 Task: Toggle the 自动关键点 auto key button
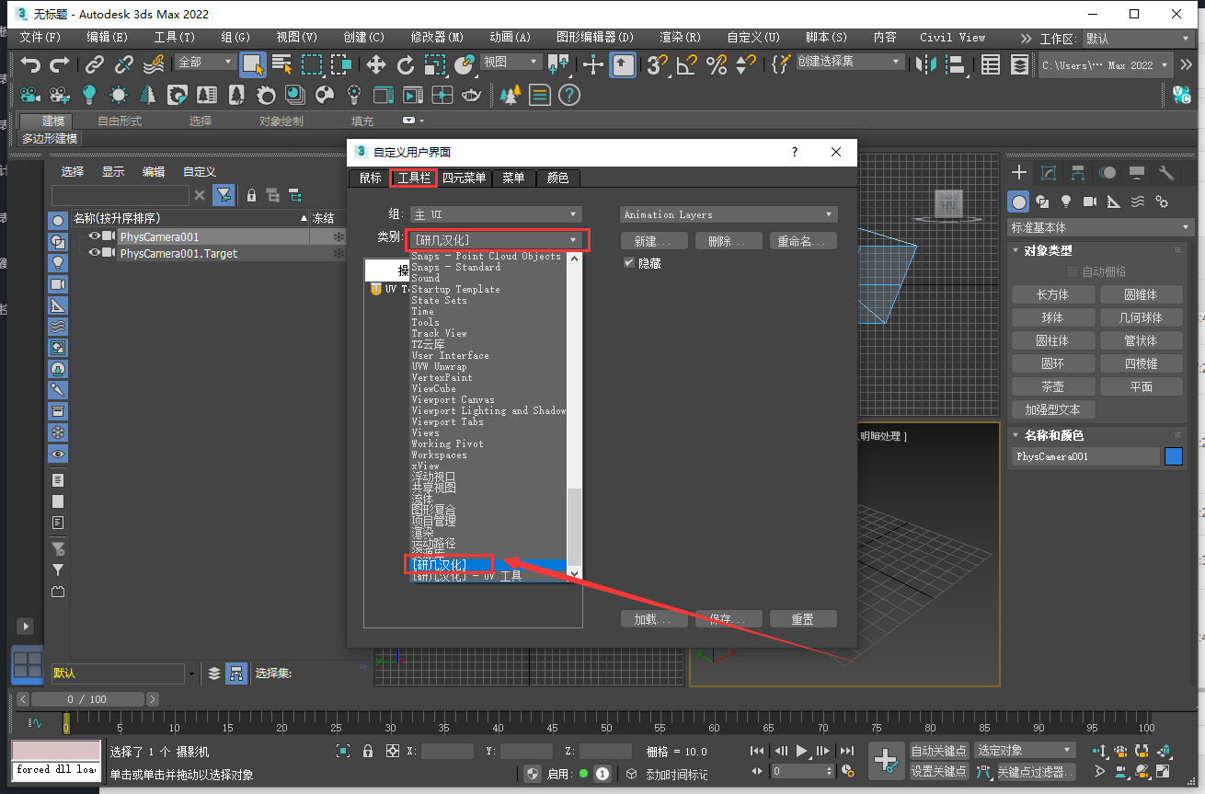click(939, 751)
